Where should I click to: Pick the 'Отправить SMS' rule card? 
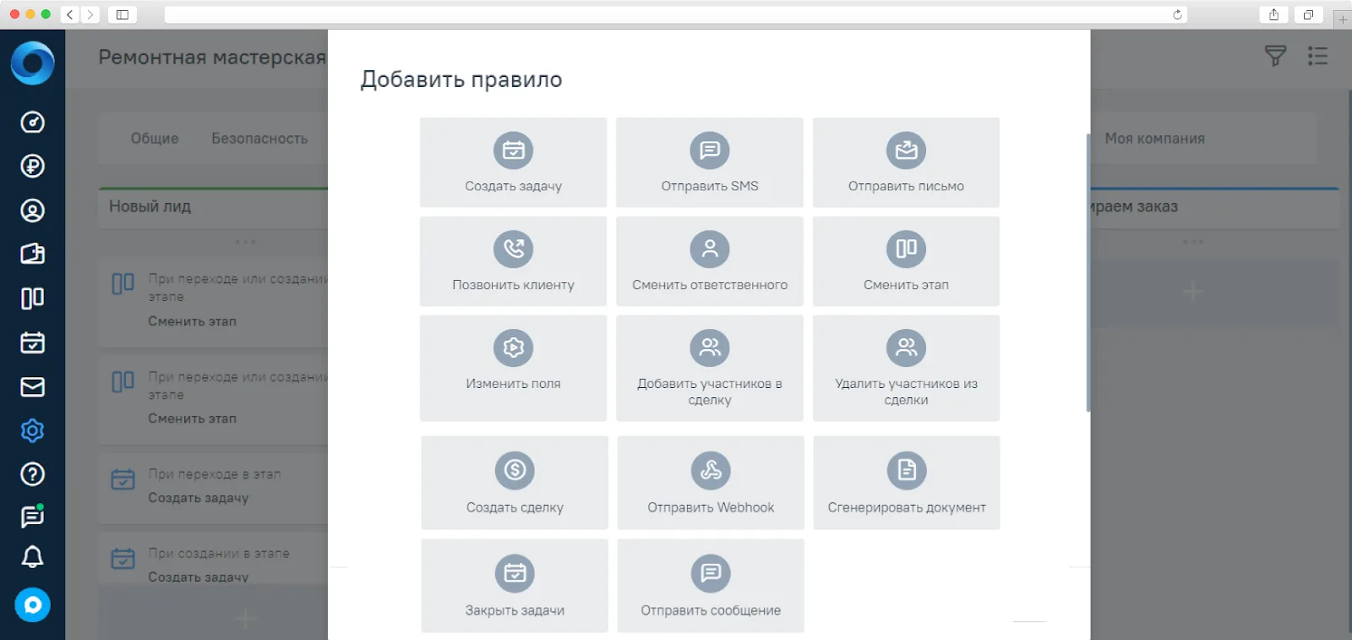point(710,162)
